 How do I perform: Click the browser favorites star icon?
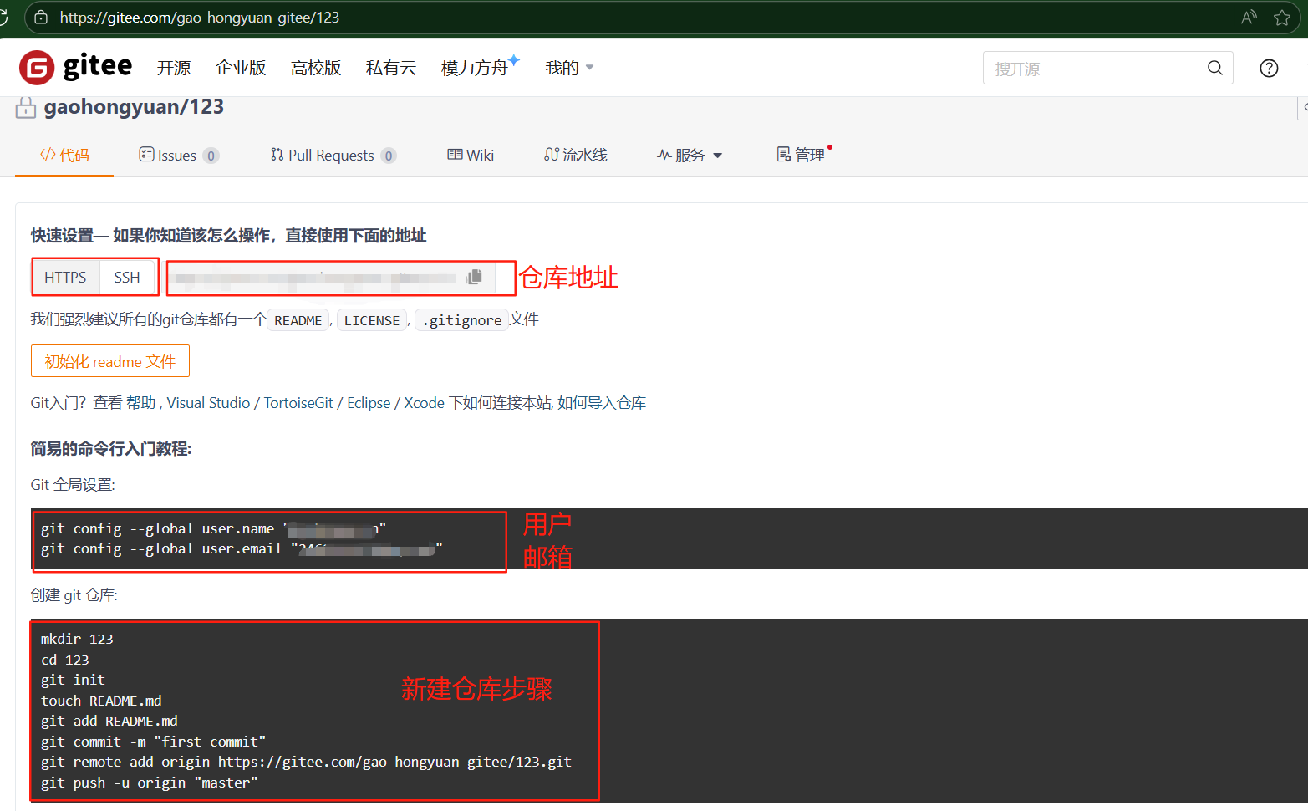pos(1282,18)
